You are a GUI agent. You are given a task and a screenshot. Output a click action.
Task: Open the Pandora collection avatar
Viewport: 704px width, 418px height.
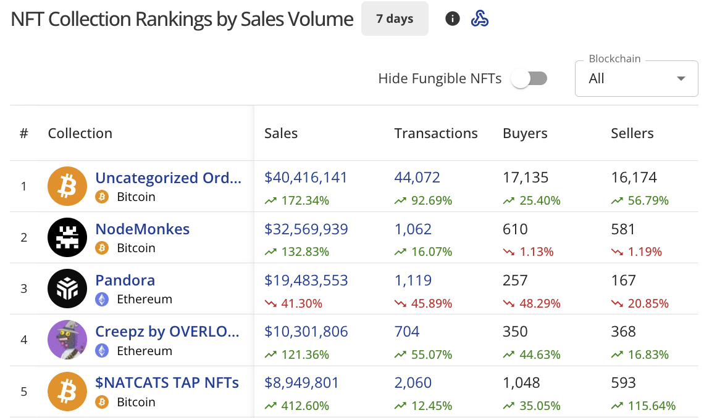tap(67, 289)
